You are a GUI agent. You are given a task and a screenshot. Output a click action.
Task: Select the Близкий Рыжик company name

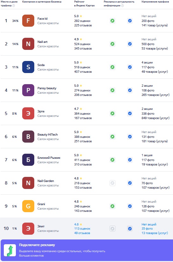[49, 158]
